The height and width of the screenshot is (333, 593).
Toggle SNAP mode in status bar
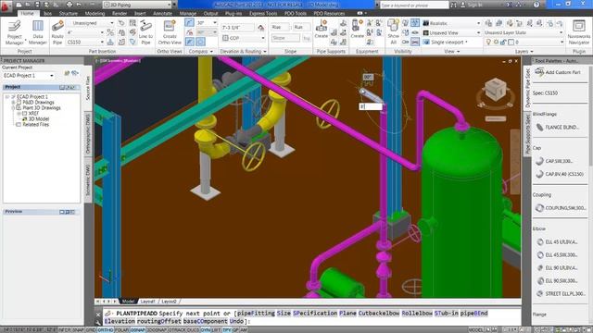tap(78, 330)
